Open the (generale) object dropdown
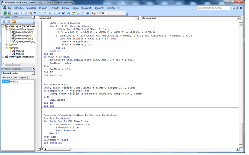This screenshot has width=249, height=155. (137, 18)
